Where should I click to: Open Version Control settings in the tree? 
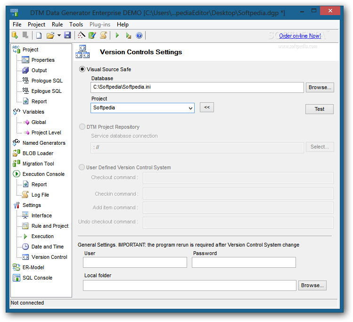tap(49, 256)
